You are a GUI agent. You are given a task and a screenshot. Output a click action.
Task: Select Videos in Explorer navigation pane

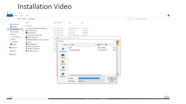click(14, 44)
